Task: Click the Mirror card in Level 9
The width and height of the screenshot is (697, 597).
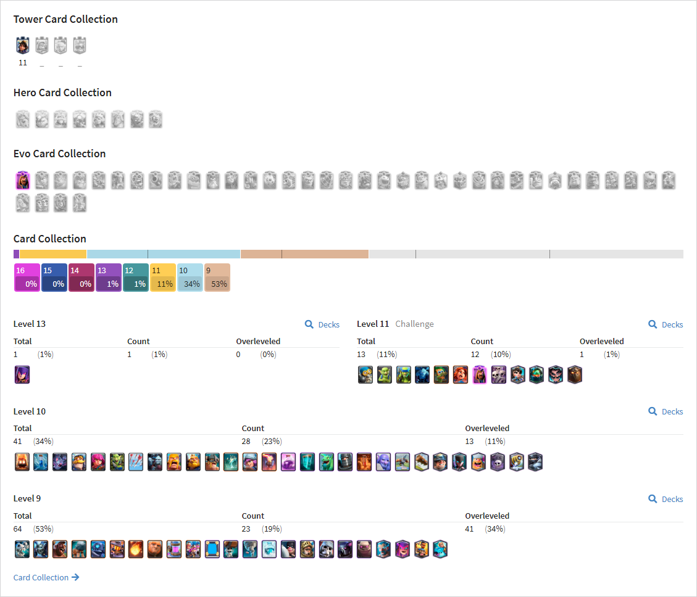Action: click(212, 549)
